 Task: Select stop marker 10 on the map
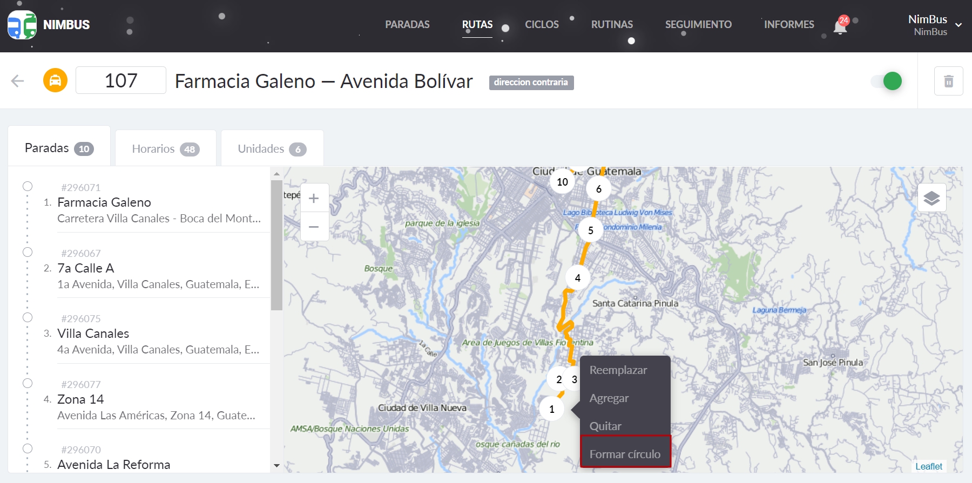562,182
